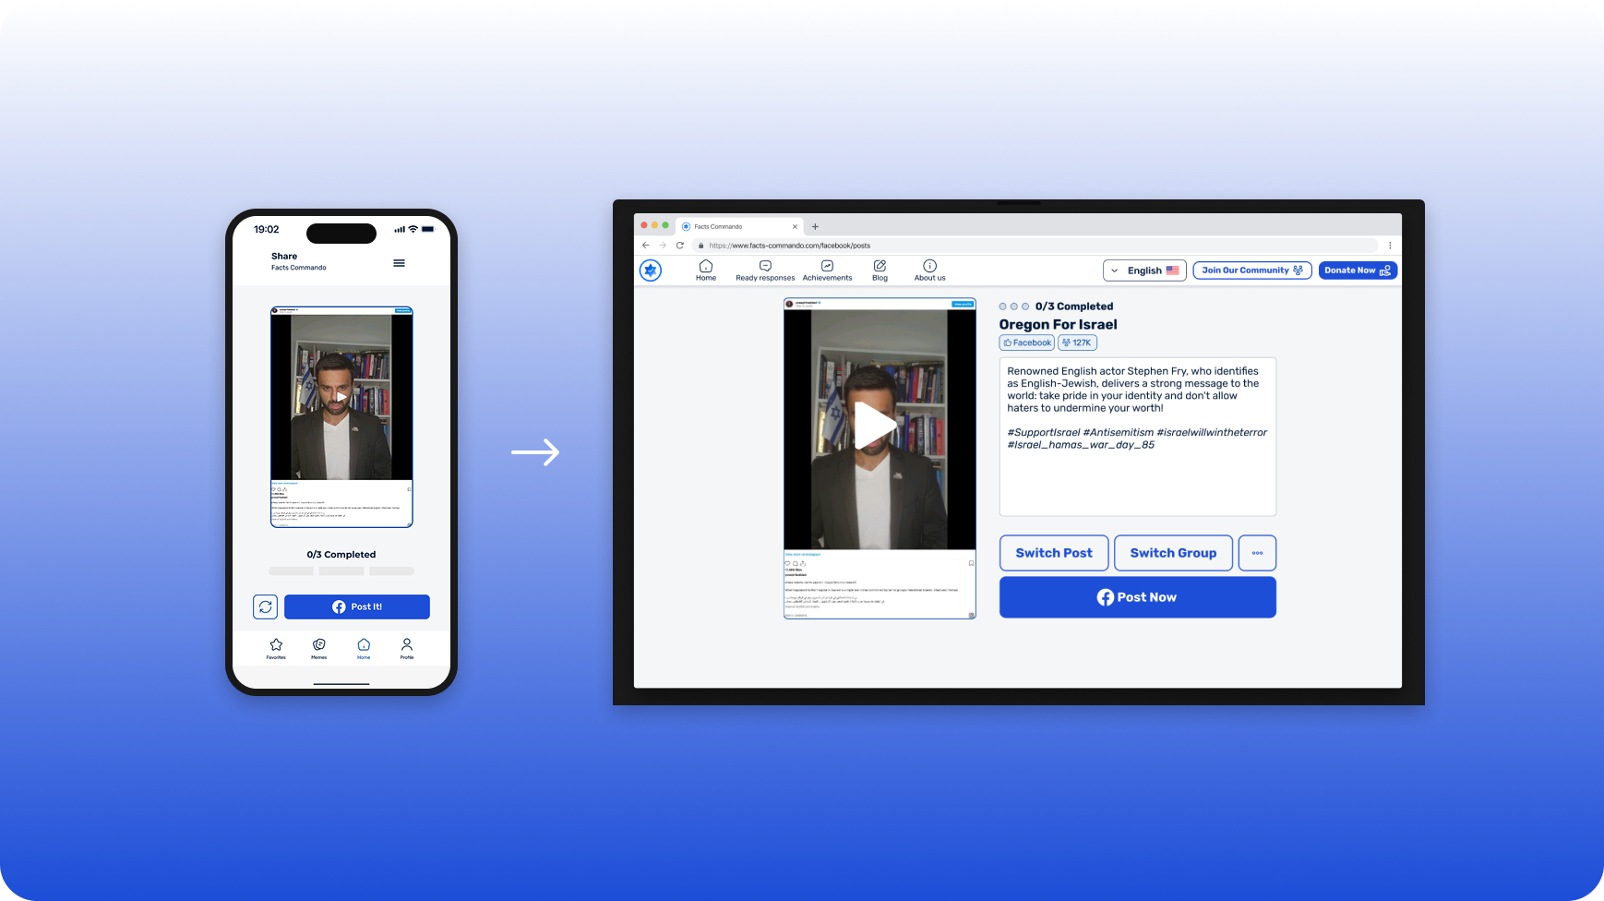Expand the English language dropdown
Screen dimensions: 1604x901
point(1144,270)
